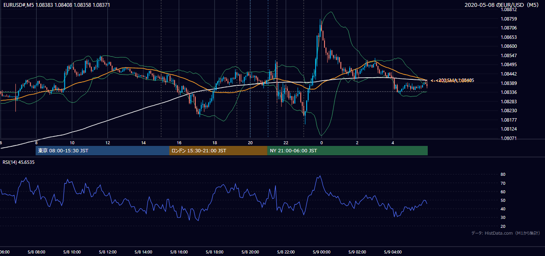Click price axis value 1.08495

coord(508,64)
